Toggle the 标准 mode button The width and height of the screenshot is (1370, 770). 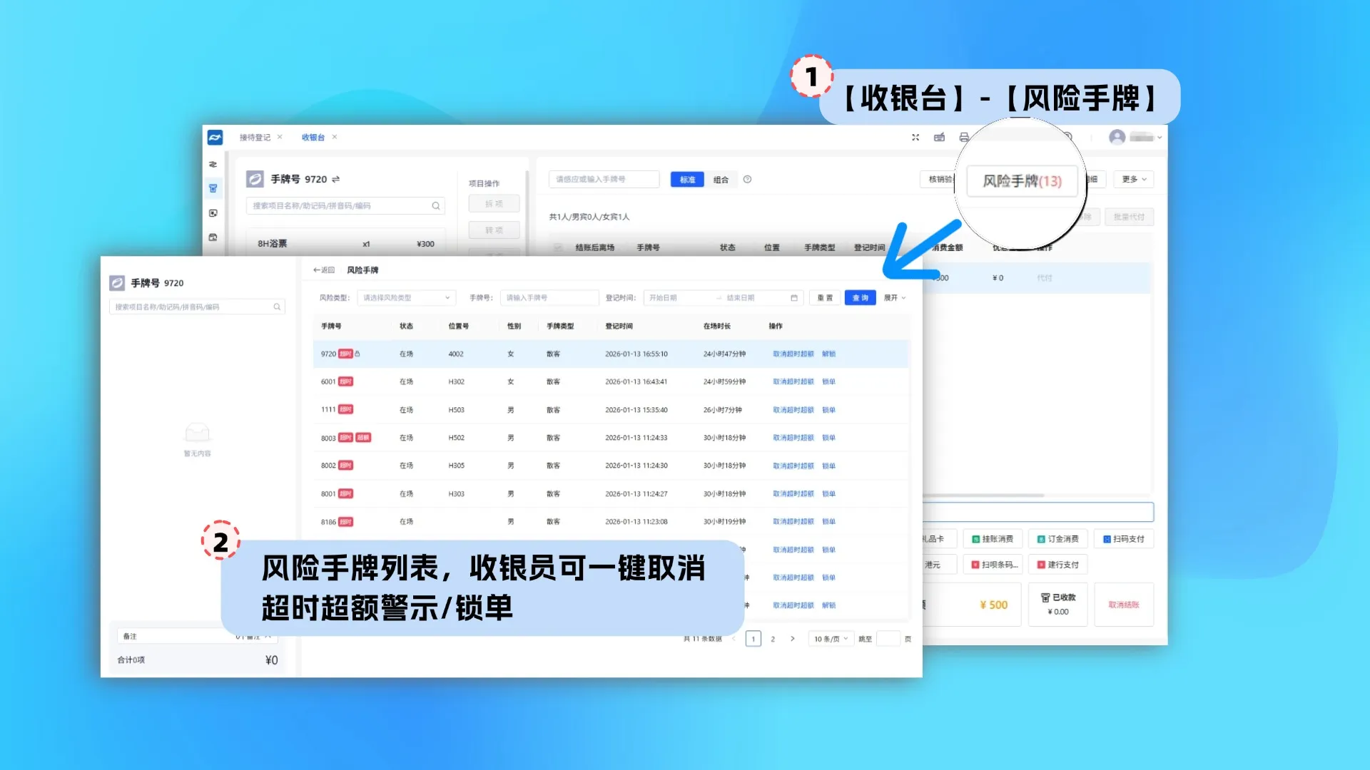[x=687, y=180]
